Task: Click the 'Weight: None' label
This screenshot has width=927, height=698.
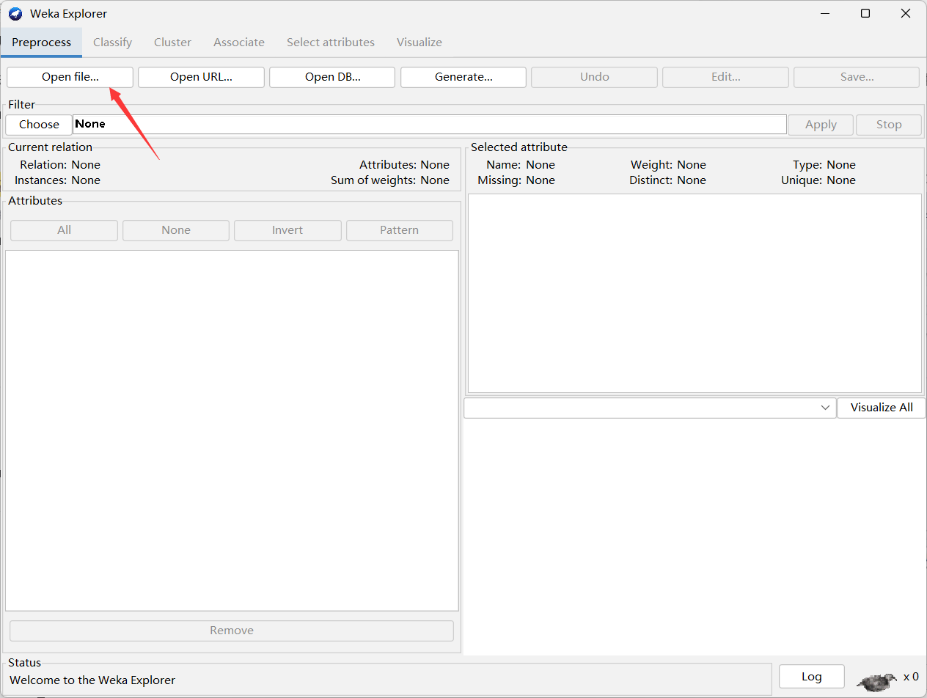Action: click(668, 165)
